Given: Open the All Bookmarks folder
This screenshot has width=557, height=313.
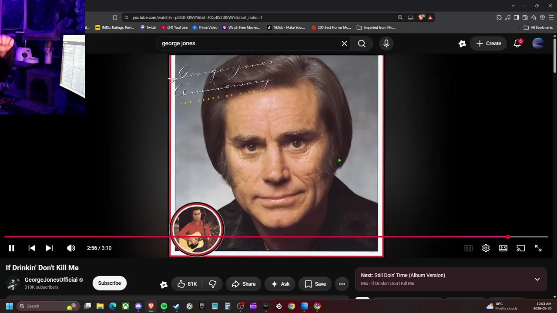Looking at the screenshot, I should (538, 27).
